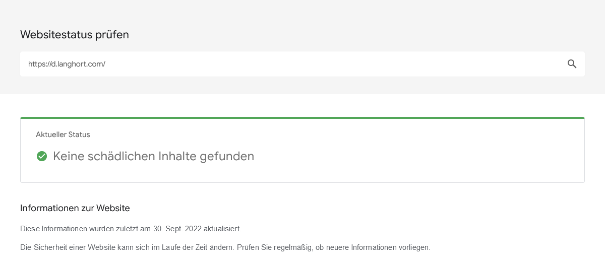Click empty area inside the status card
This screenshot has width=605, height=264.
[x=418, y=151]
